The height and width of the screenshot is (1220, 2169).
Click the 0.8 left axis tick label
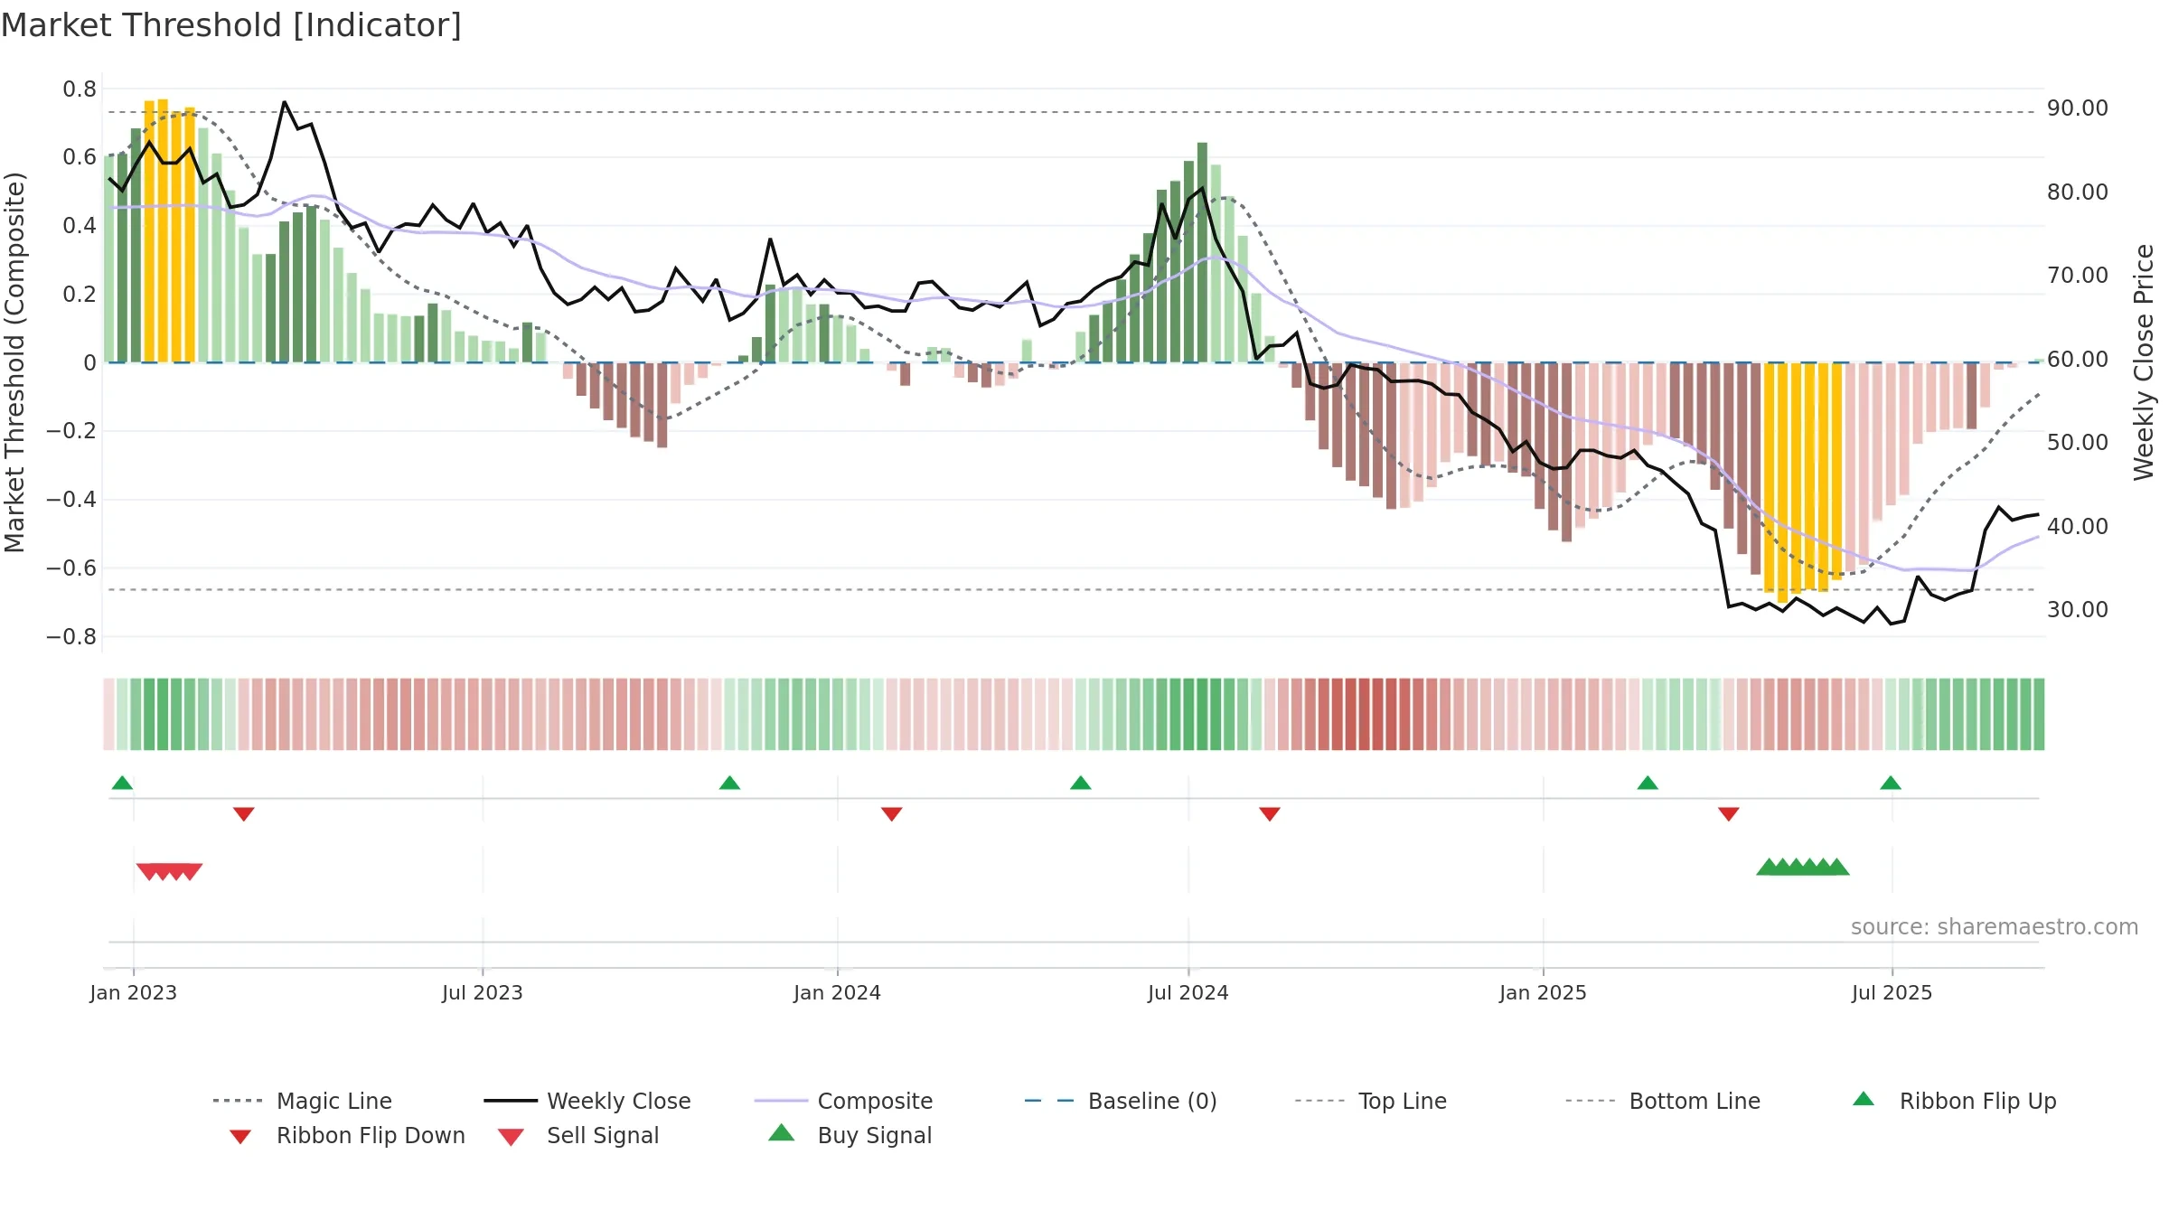click(80, 89)
